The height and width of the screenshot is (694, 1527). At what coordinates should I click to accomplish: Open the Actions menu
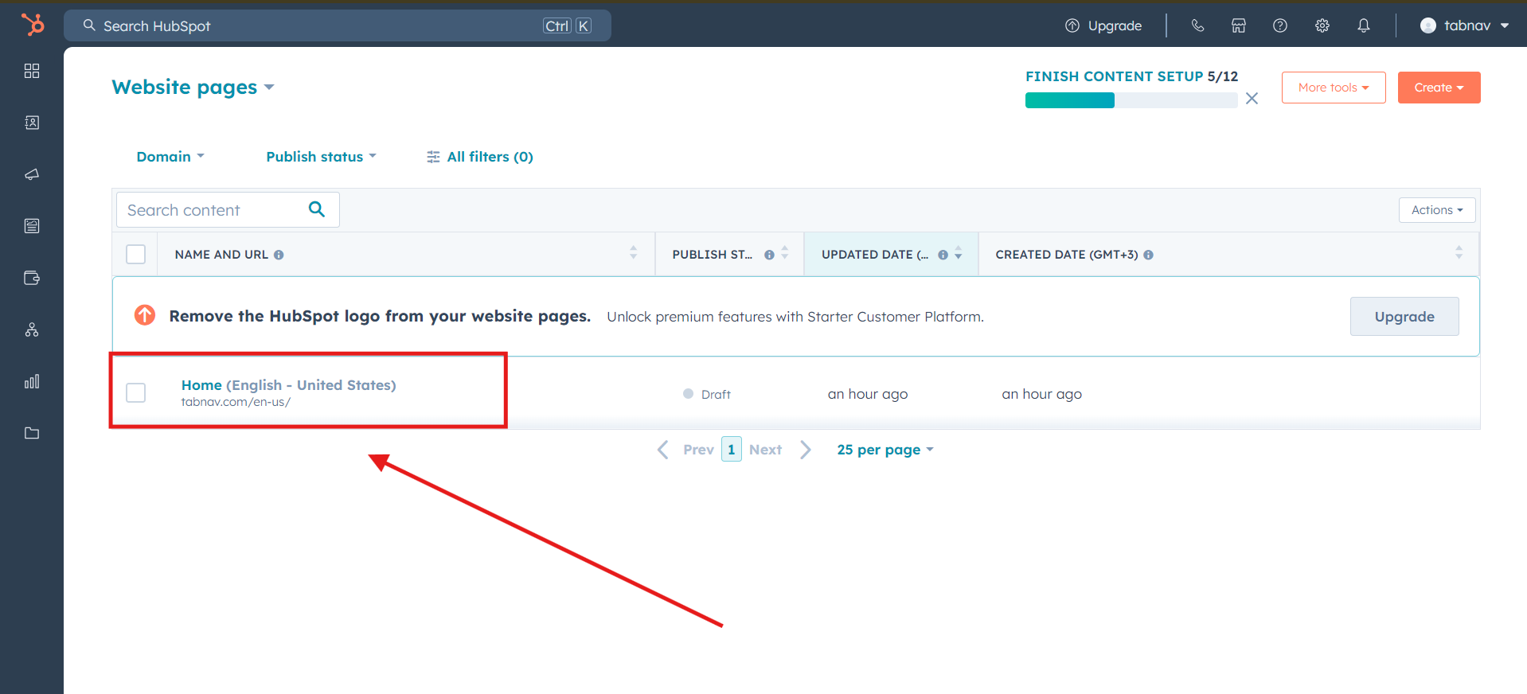pos(1436,210)
